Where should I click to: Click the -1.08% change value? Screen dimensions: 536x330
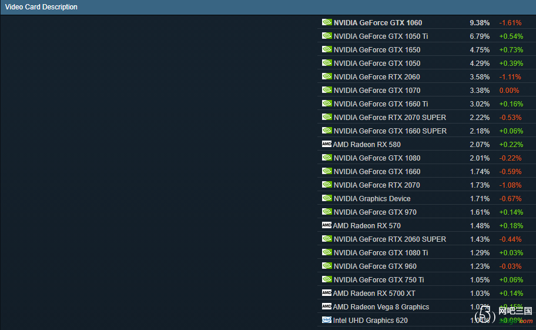(510, 185)
